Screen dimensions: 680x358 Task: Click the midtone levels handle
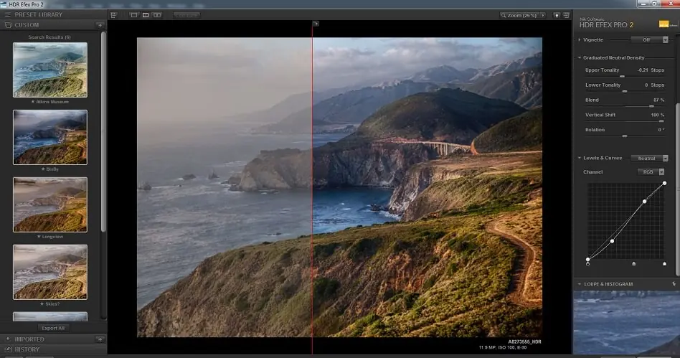point(633,264)
